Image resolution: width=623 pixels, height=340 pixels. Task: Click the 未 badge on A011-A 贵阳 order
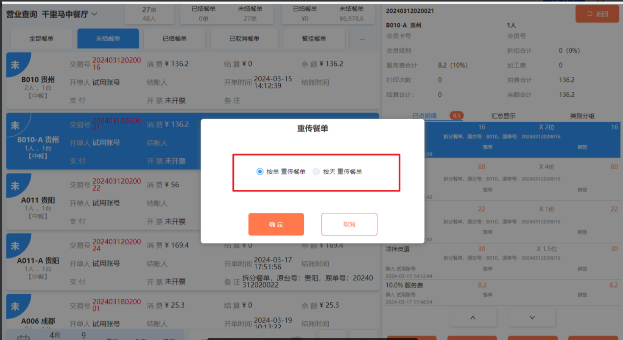[15, 246]
